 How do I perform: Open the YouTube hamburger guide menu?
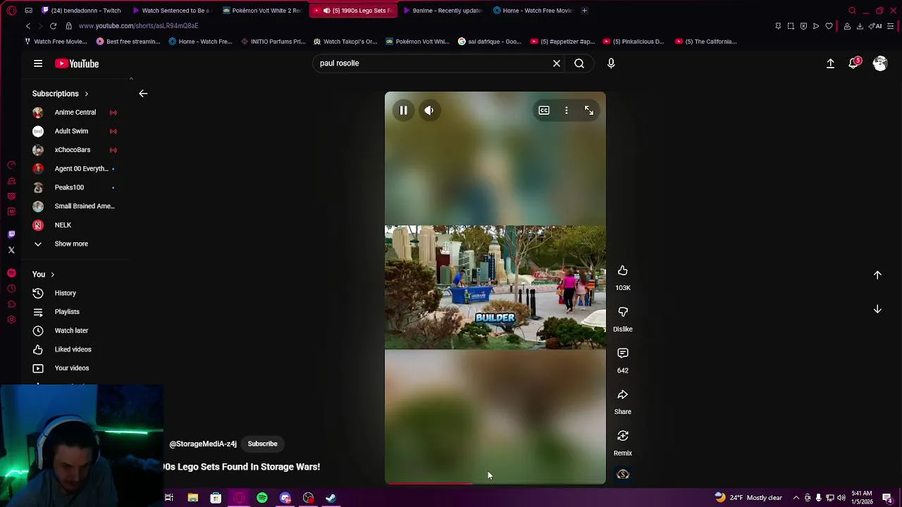point(38,63)
